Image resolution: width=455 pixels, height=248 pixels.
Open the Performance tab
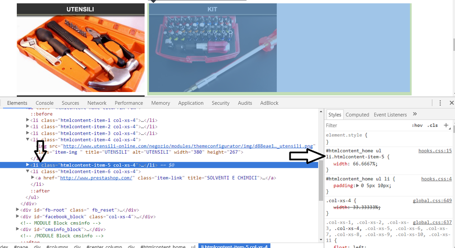click(x=129, y=103)
